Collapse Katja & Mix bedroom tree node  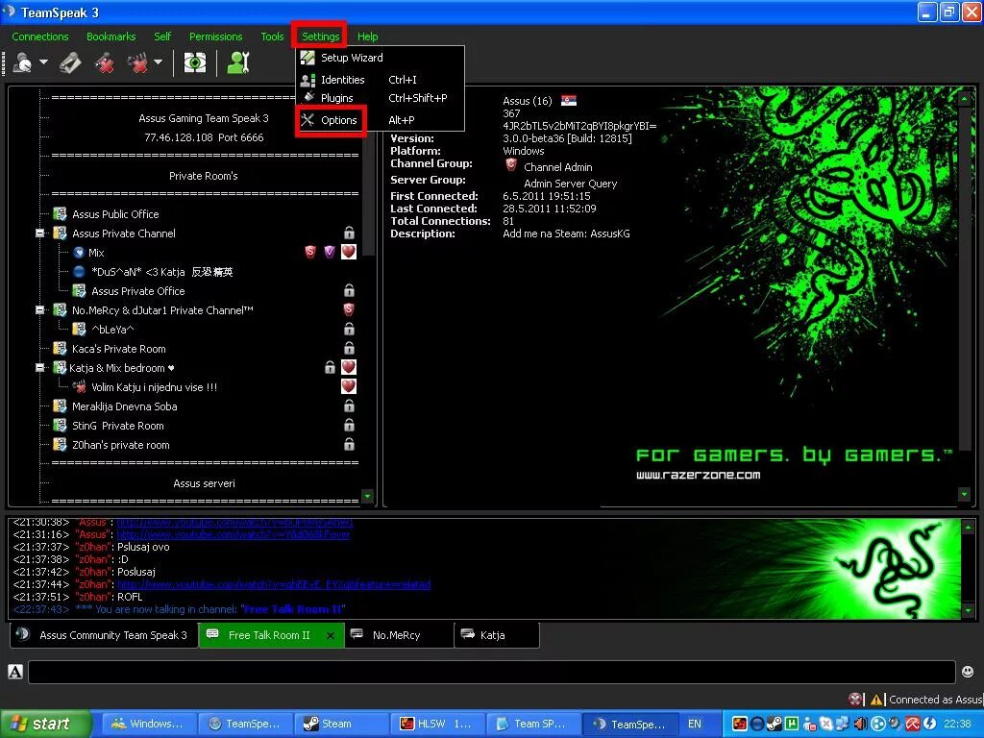(40, 368)
